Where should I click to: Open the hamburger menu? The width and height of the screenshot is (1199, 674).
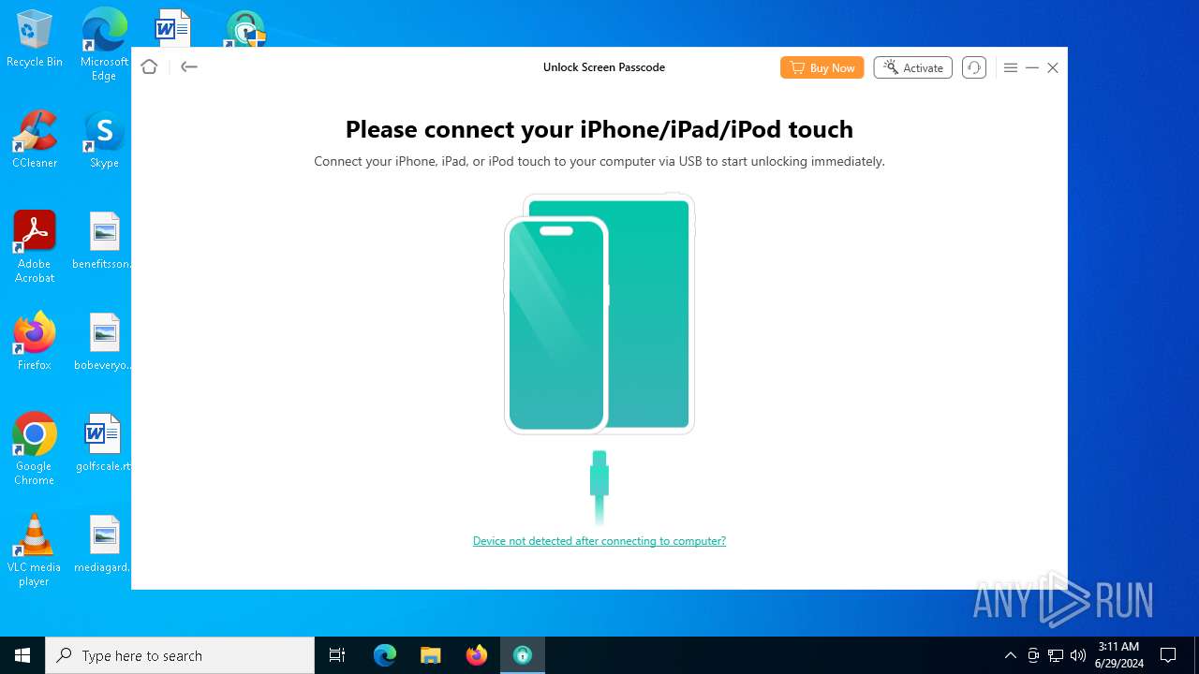(x=1010, y=67)
